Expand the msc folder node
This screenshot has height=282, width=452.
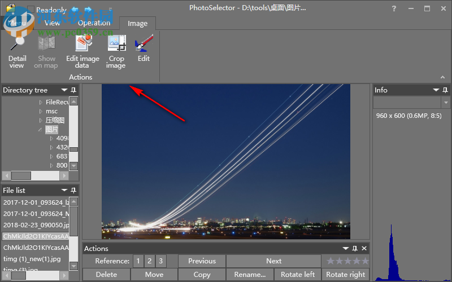[41, 111]
